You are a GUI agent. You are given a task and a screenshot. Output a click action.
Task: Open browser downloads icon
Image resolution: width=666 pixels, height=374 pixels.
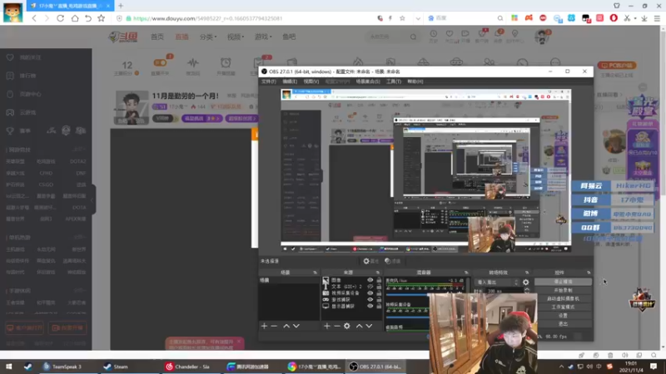(x=644, y=18)
